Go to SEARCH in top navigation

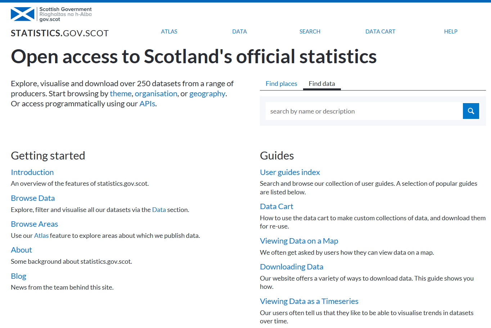[x=310, y=32]
